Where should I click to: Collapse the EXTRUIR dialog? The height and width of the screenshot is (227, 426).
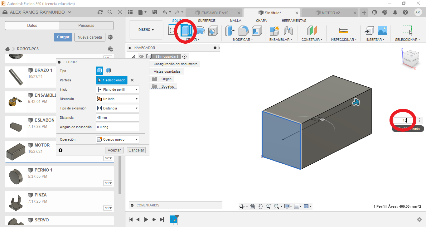click(x=59, y=62)
